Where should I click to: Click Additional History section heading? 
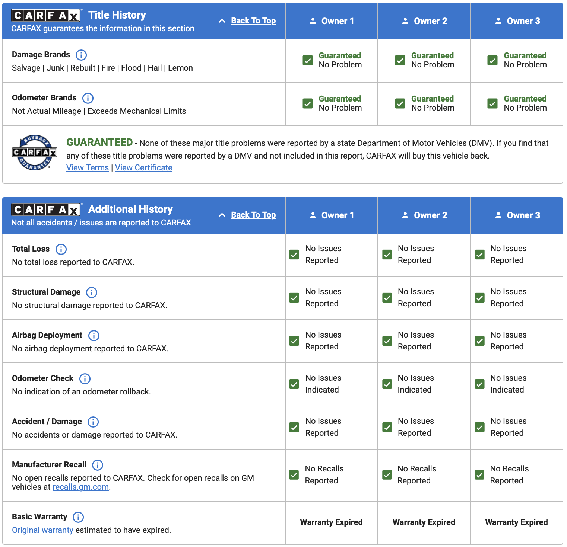pos(130,209)
